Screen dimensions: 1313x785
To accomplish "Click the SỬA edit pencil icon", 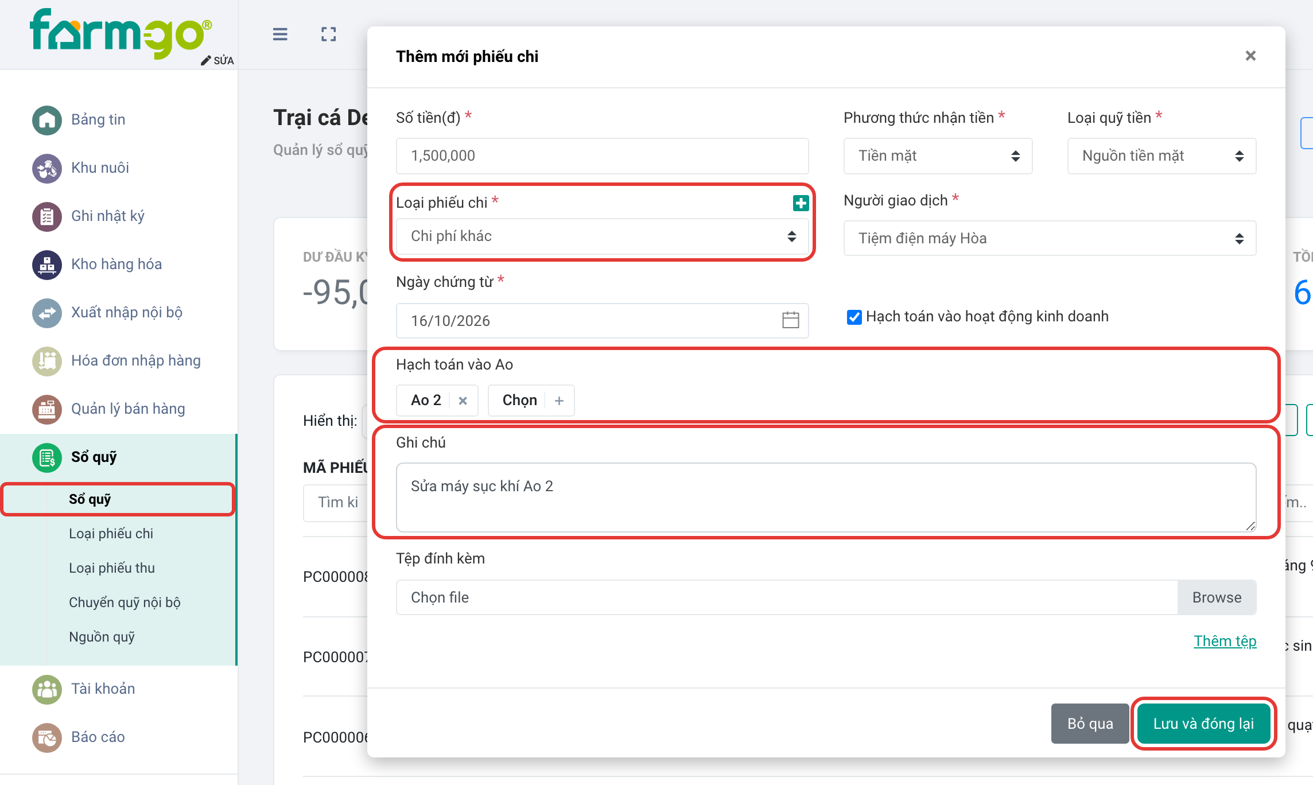I will click(206, 60).
